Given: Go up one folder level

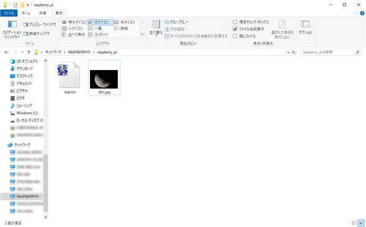Looking at the screenshot, I should tap(29, 52).
